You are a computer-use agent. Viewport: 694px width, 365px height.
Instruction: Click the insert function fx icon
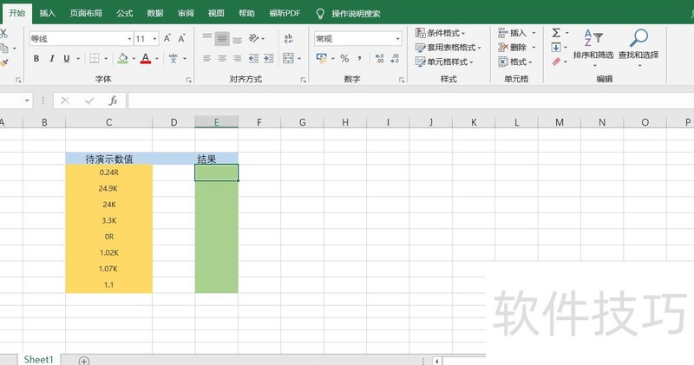(x=113, y=101)
